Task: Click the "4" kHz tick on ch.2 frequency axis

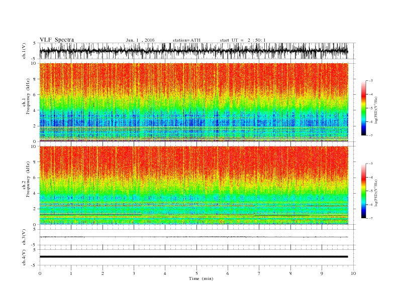Action: pos(35,193)
